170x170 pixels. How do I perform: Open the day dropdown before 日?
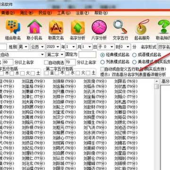[87, 47]
